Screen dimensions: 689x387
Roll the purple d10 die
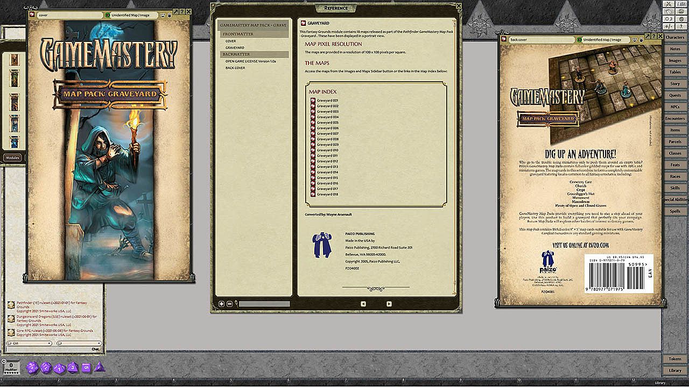pyautogui.click(x=59, y=368)
